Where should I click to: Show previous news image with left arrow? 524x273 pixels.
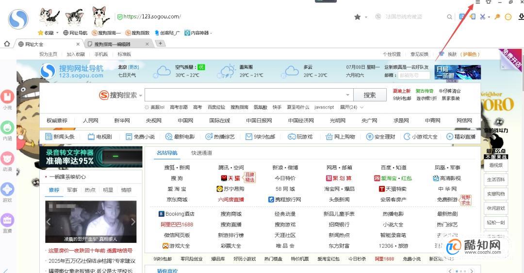tap(49, 222)
